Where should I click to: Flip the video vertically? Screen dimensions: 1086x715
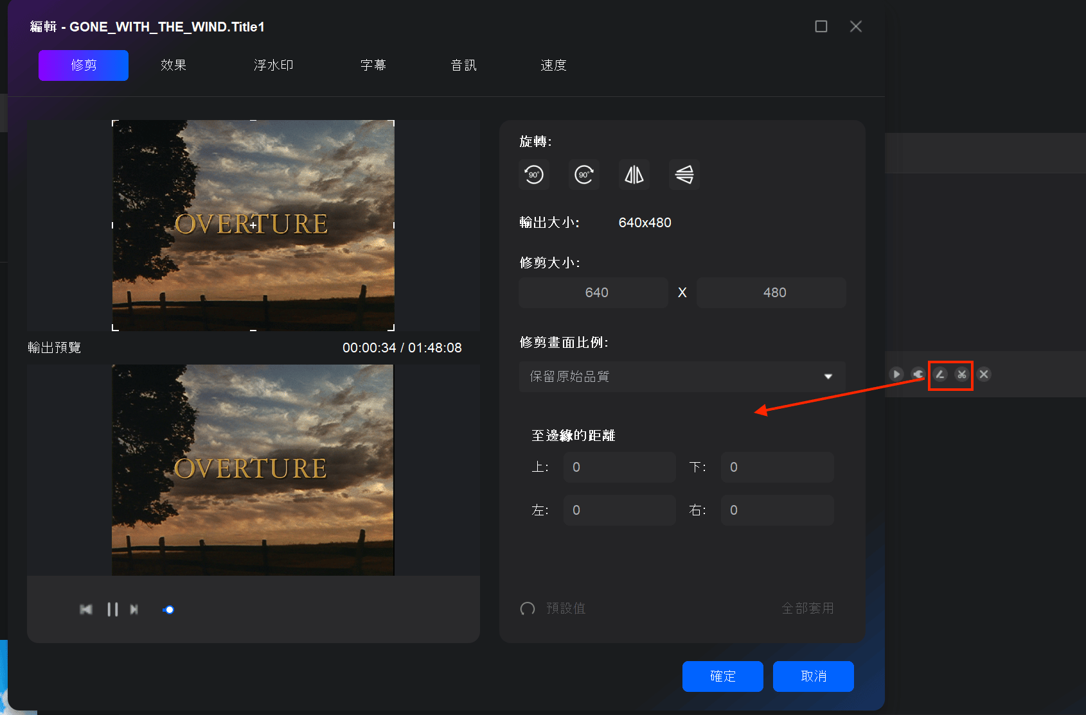(x=684, y=175)
